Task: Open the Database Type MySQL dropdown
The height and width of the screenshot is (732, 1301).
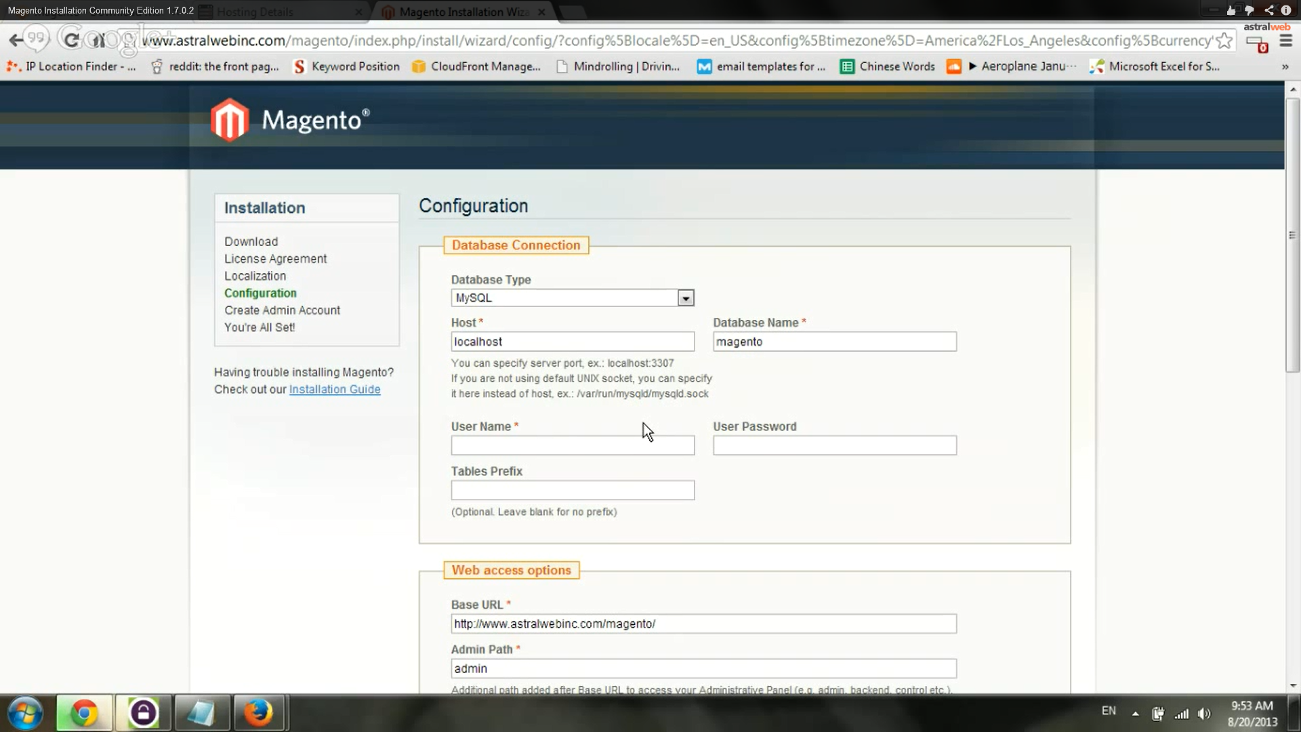Action: point(573,298)
